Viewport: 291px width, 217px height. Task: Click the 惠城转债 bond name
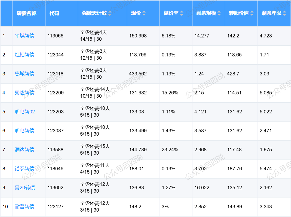(24, 74)
